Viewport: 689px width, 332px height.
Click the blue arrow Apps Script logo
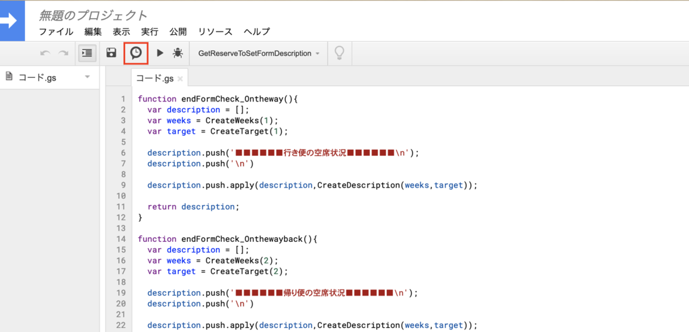(12, 21)
